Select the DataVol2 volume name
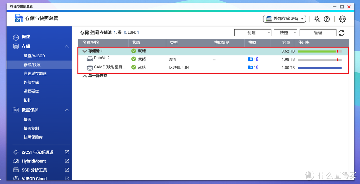360x184 pixels. (102, 58)
